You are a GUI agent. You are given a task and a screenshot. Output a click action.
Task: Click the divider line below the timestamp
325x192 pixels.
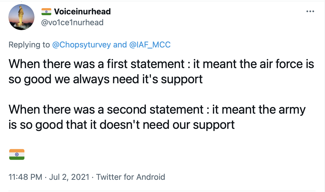coord(162,191)
